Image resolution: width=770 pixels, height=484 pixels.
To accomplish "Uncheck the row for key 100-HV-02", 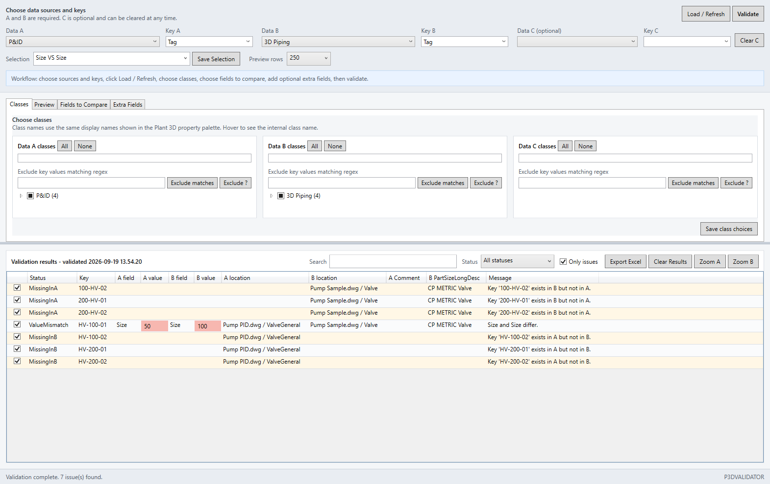I will tap(17, 288).
